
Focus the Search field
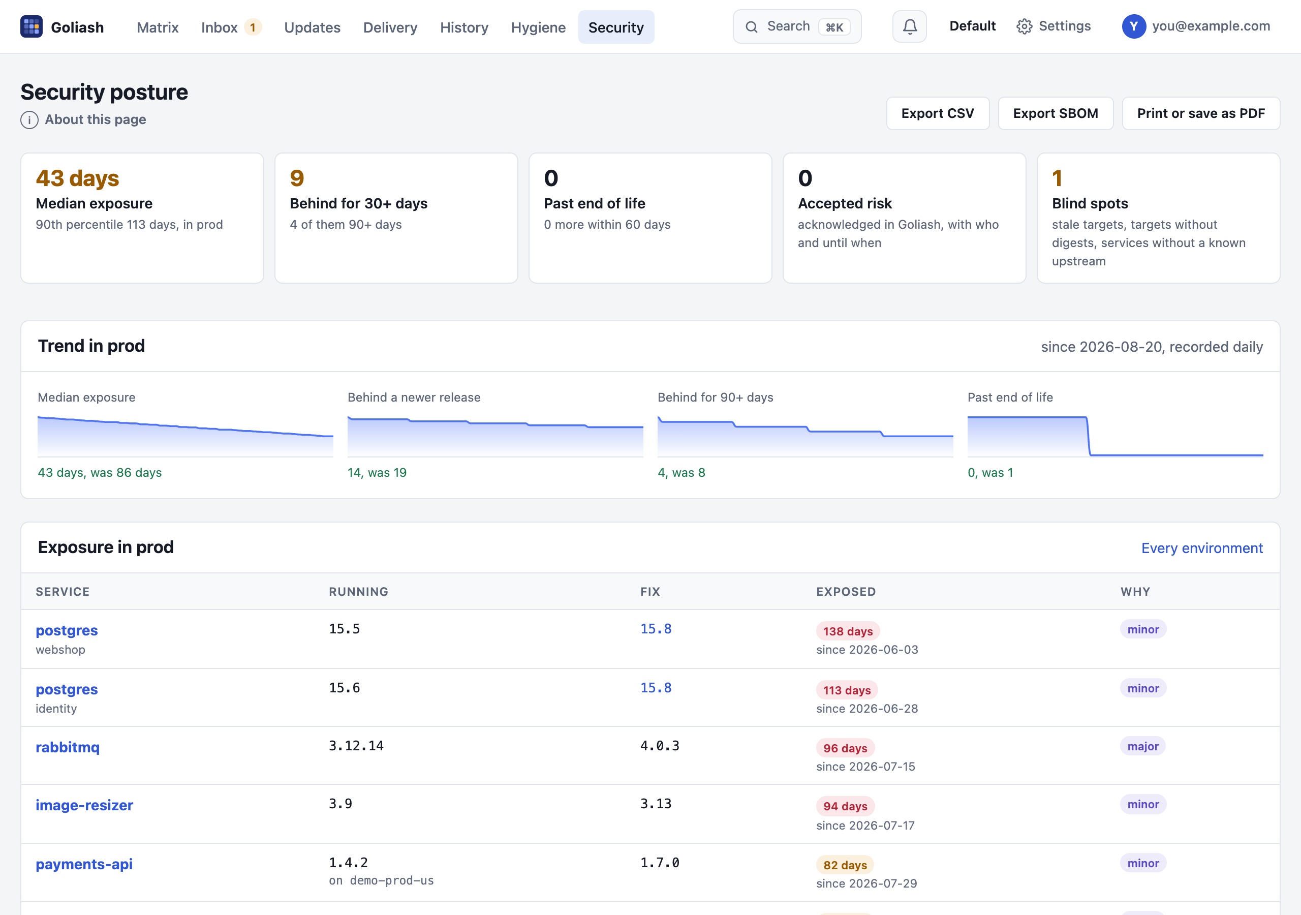coord(797,26)
